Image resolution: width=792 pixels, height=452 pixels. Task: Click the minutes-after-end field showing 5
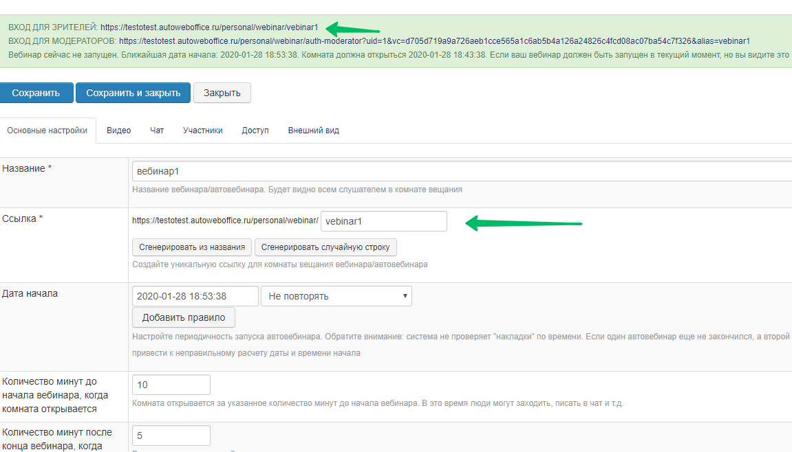point(171,436)
